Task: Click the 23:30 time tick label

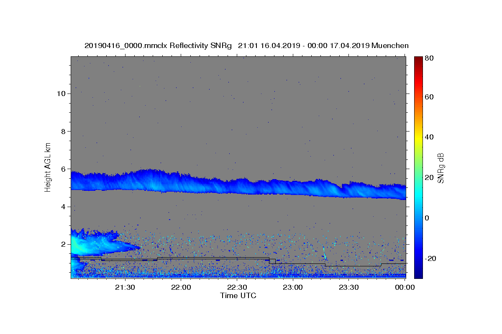Action: click(x=348, y=287)
